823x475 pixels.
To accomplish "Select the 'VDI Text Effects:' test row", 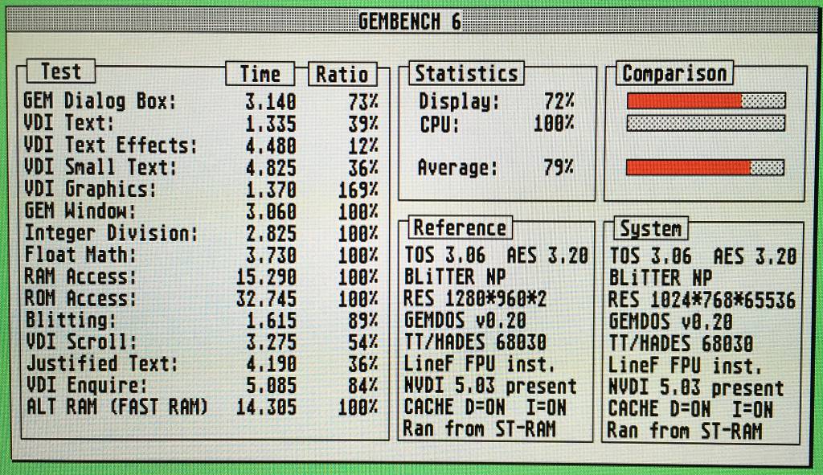I will pos(201,145).
